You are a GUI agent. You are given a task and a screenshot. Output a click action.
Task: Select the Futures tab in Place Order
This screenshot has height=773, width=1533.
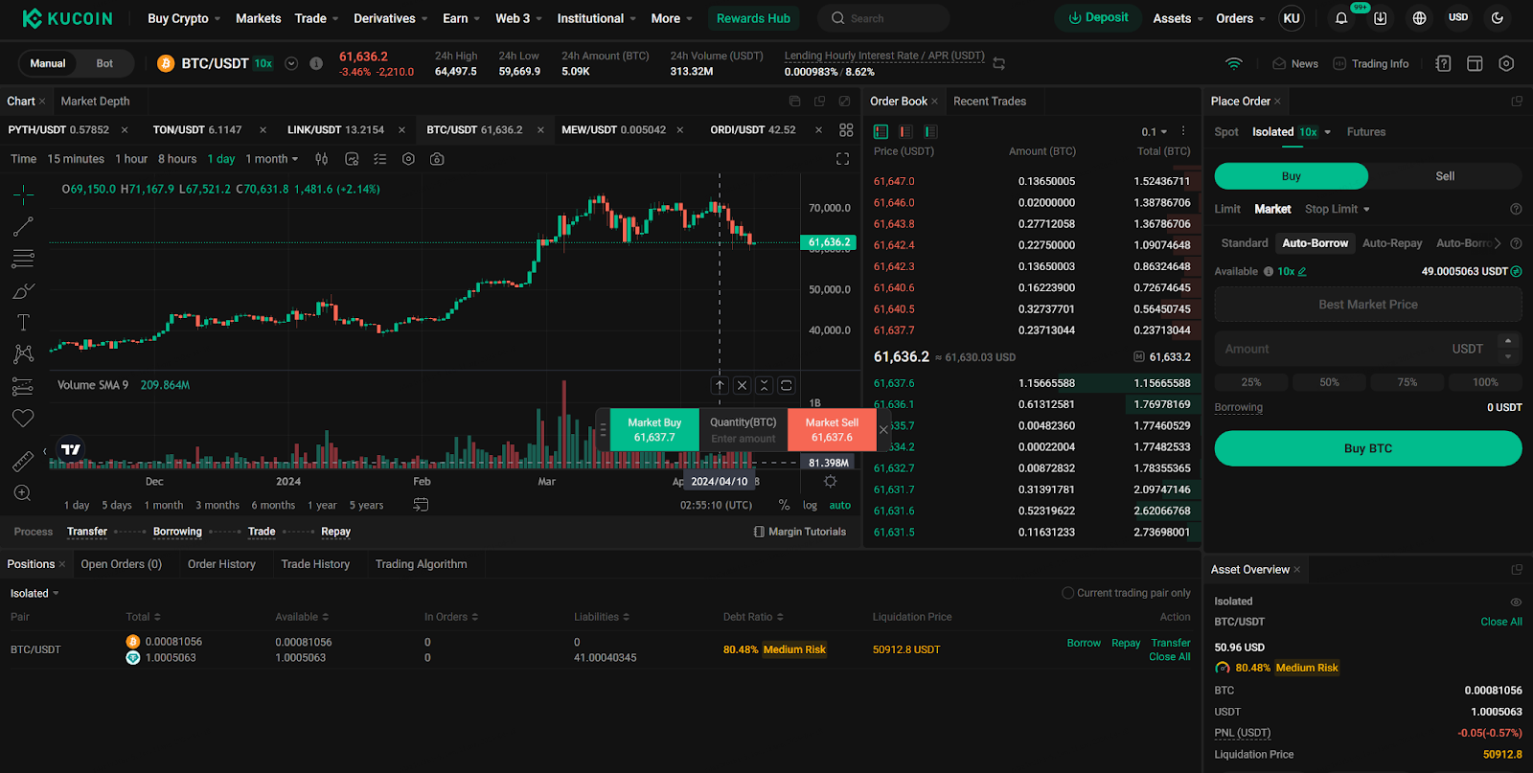click(1365, 131)
